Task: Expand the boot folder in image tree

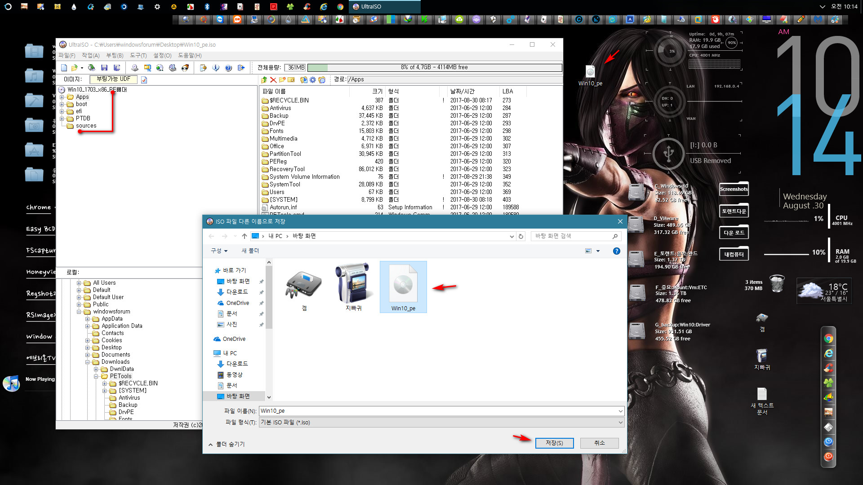Action: coord(62,104)
